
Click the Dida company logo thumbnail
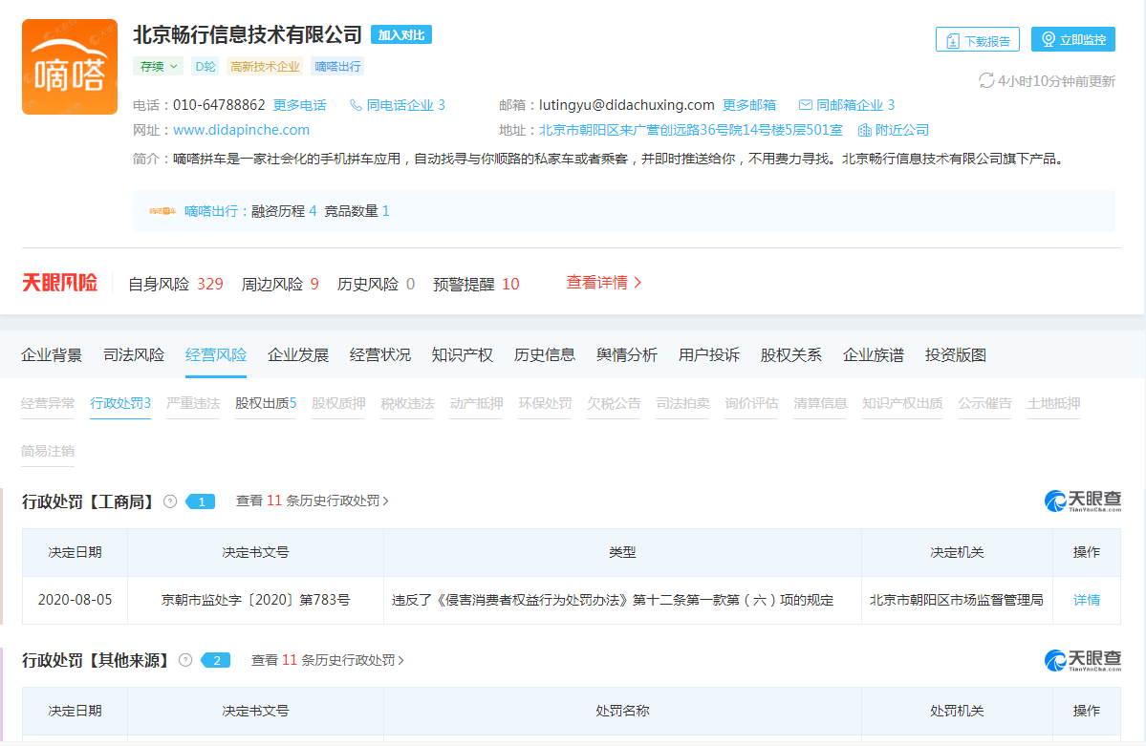(x=70, y=67)
